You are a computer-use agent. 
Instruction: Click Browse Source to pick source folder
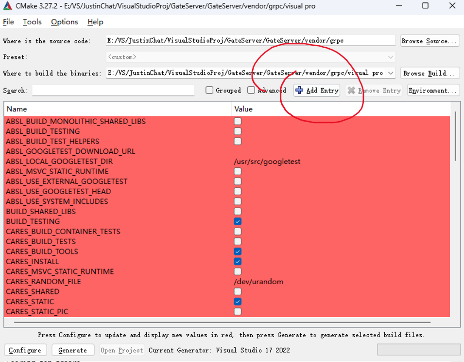point(430,41)
